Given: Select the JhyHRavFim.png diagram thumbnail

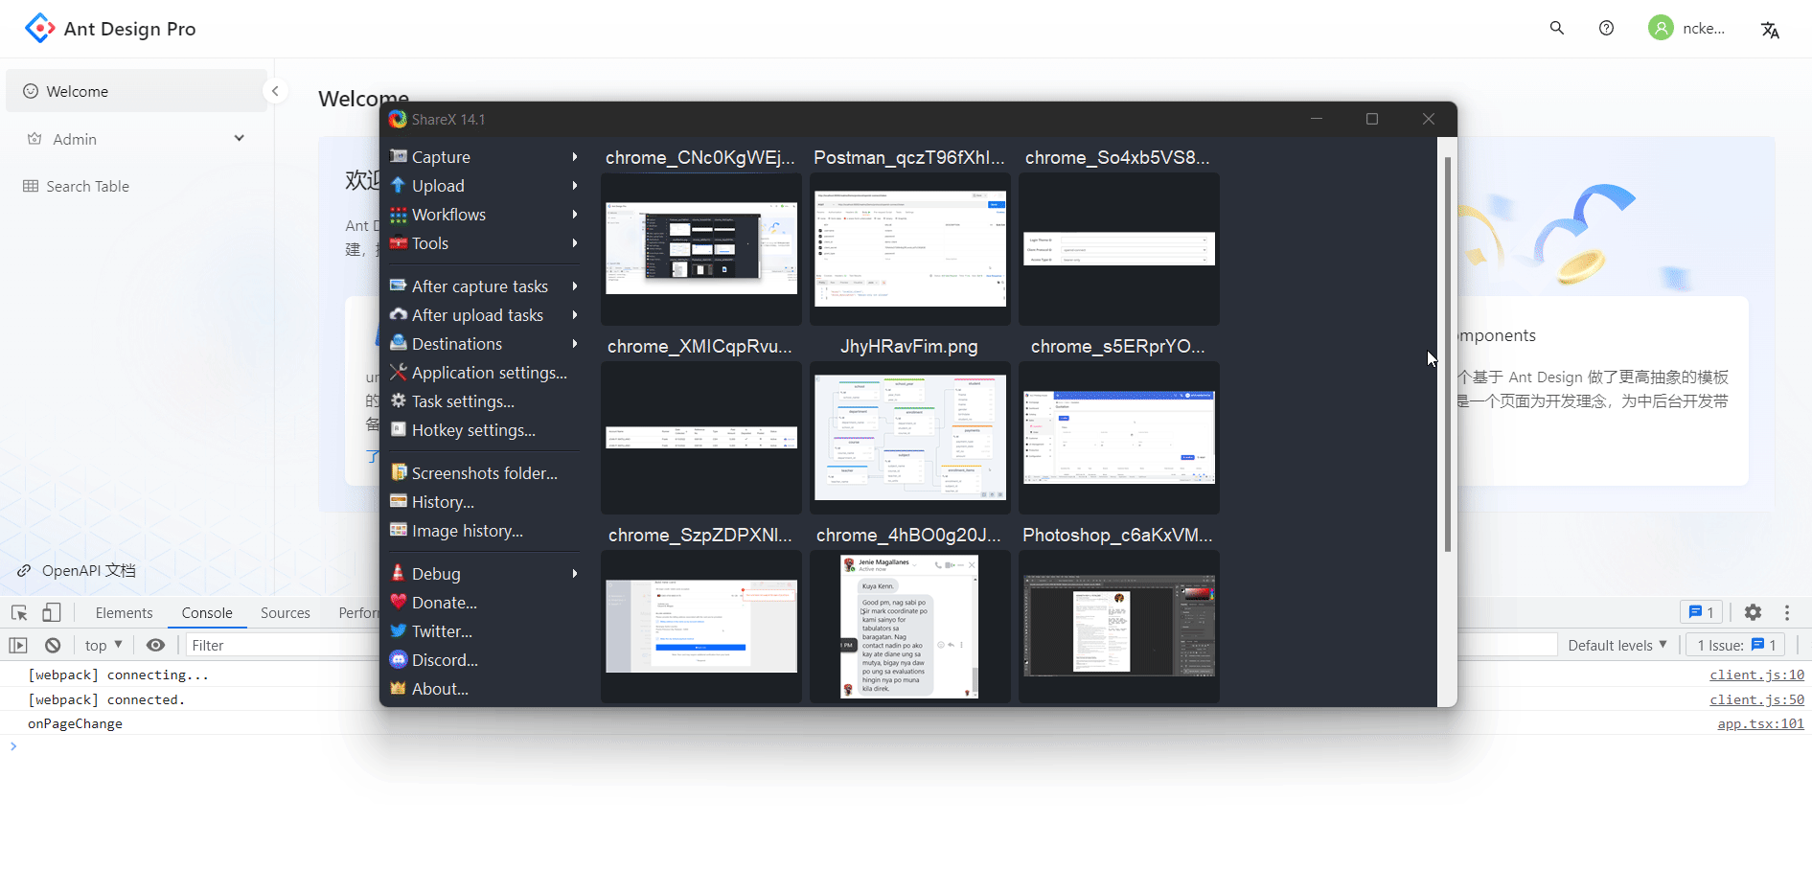Looking at the screenshot, I should click(910, 437).
